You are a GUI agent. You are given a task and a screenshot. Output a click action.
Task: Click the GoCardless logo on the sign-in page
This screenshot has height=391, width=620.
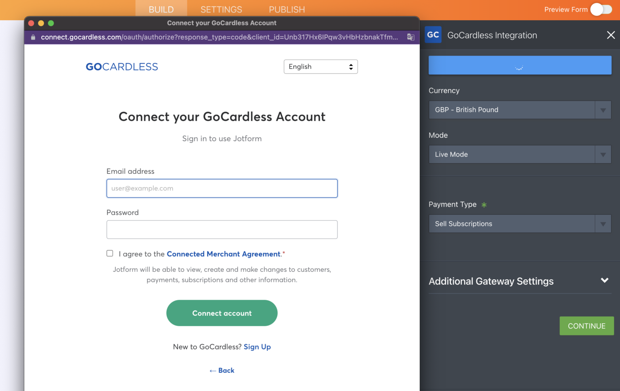[121, 67]
